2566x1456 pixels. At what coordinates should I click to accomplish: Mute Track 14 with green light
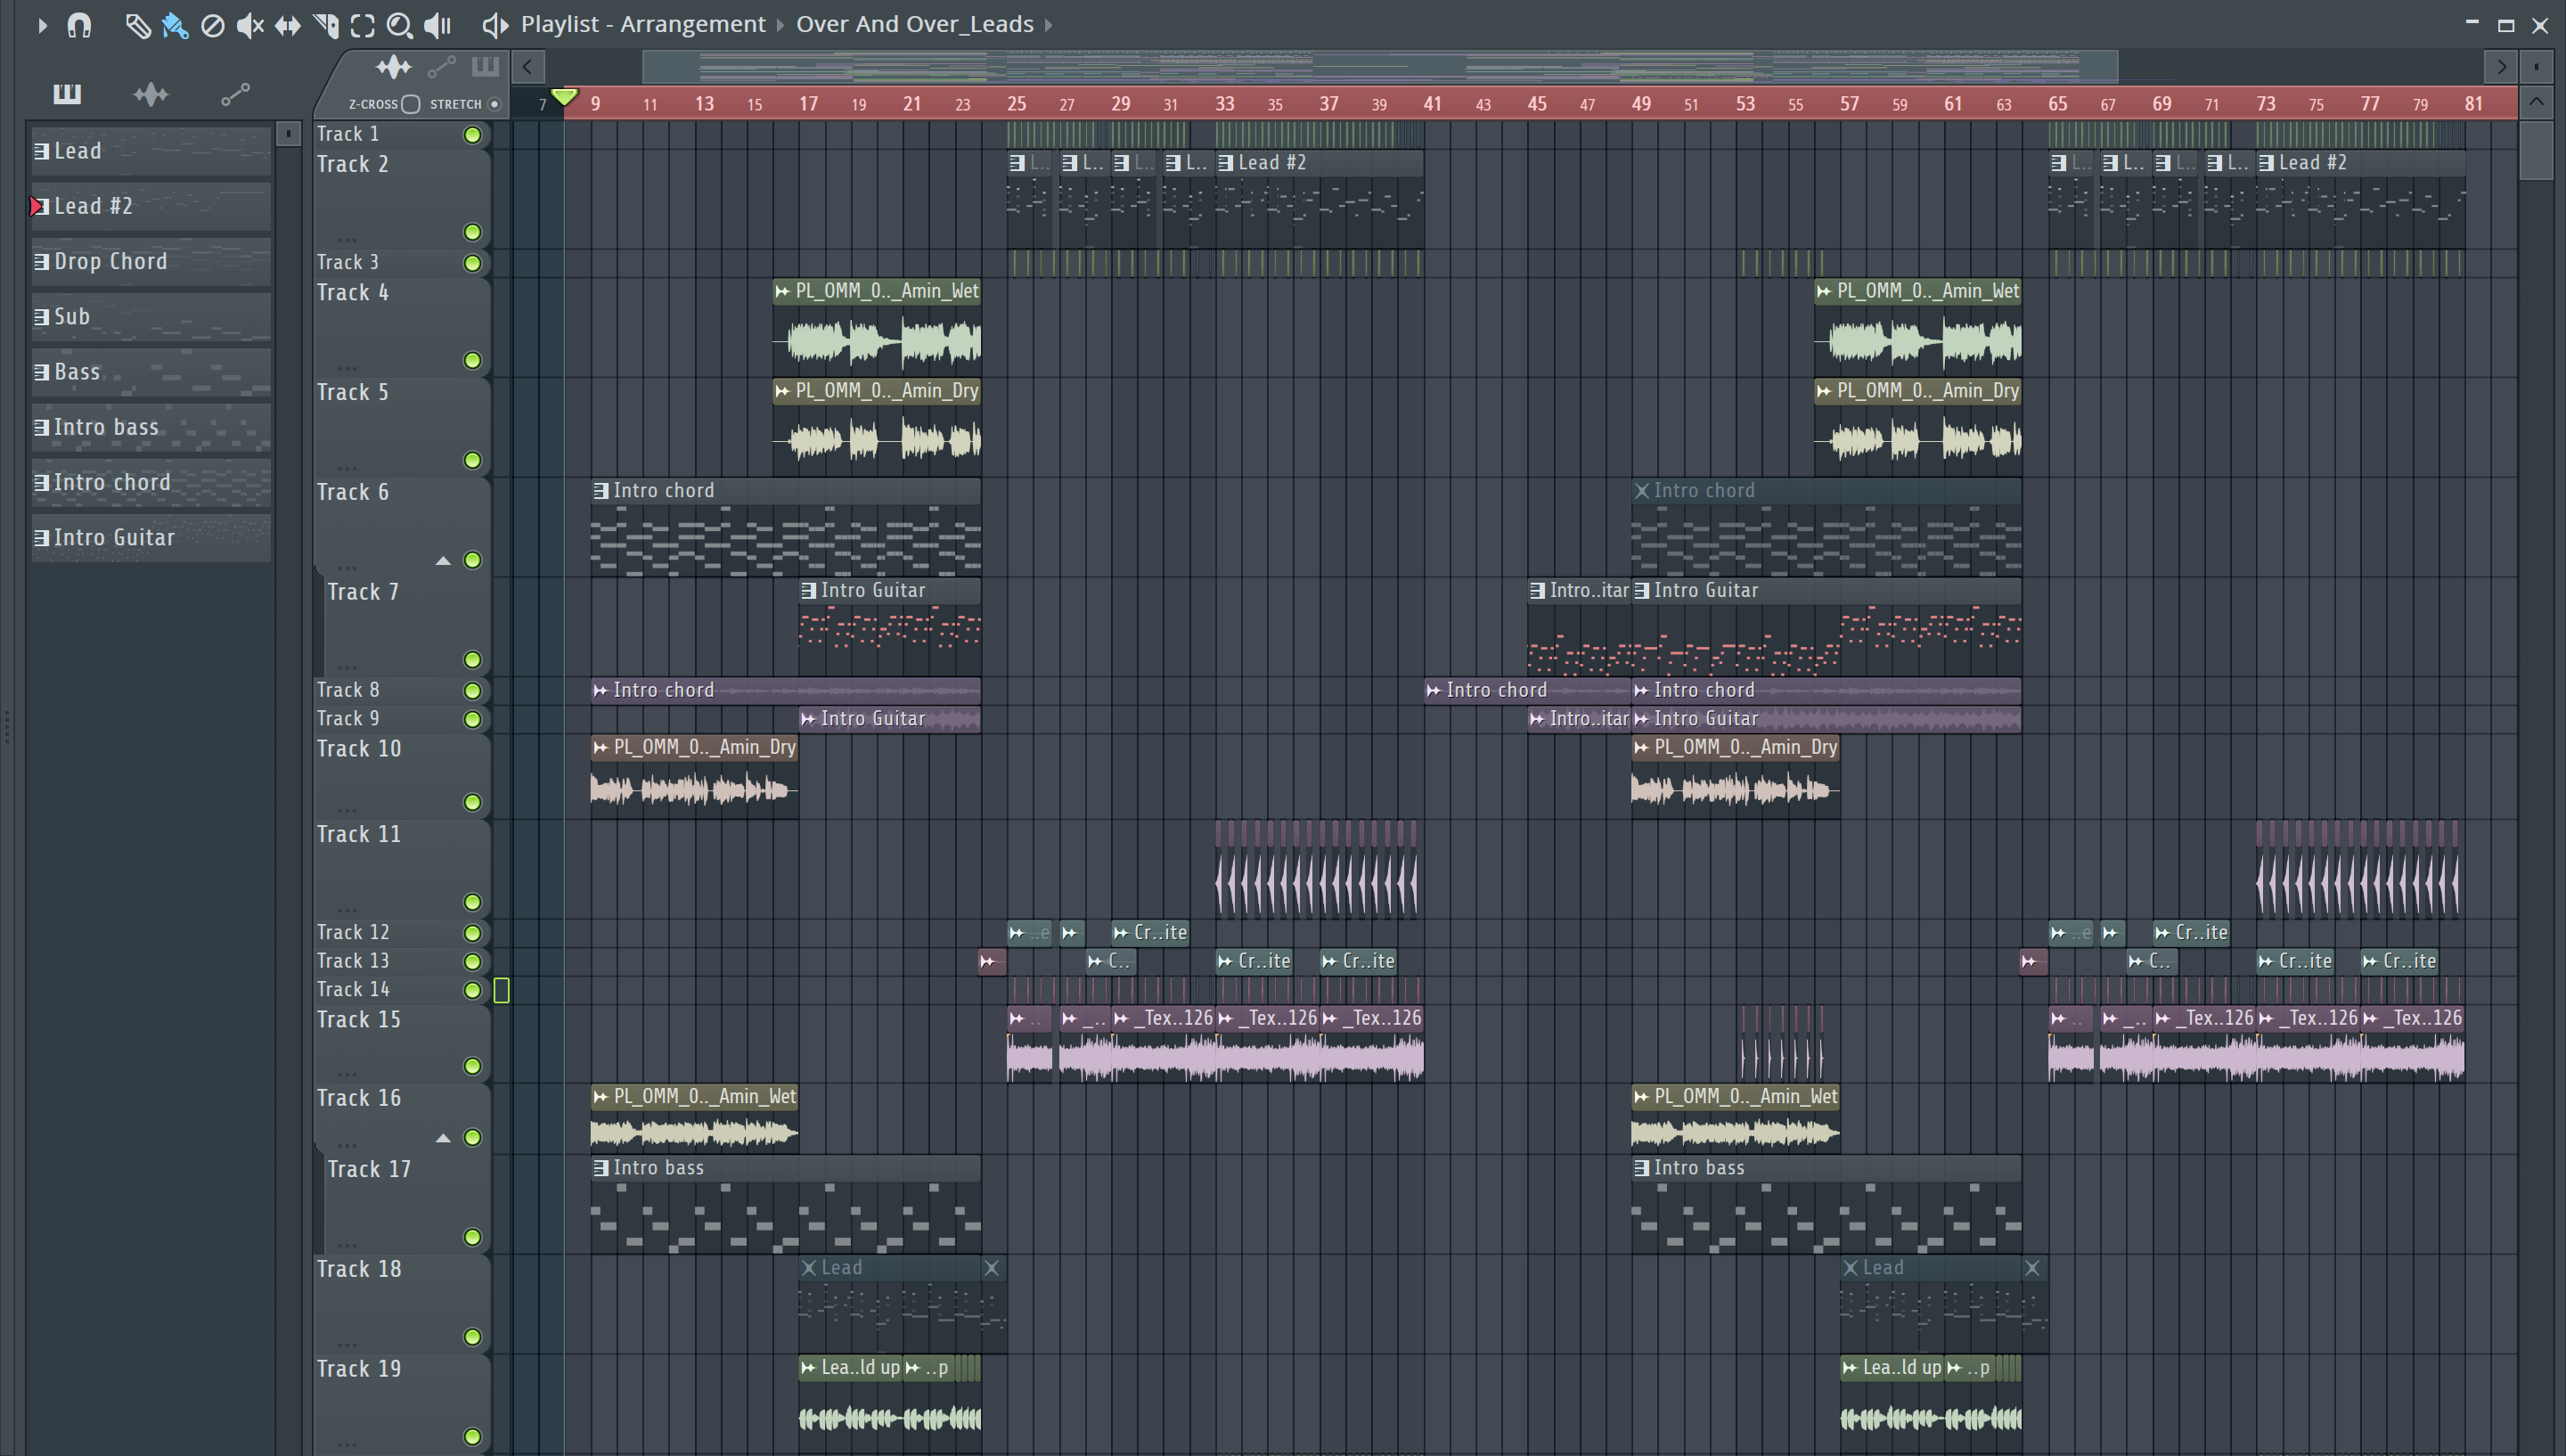tap(473, 990)
